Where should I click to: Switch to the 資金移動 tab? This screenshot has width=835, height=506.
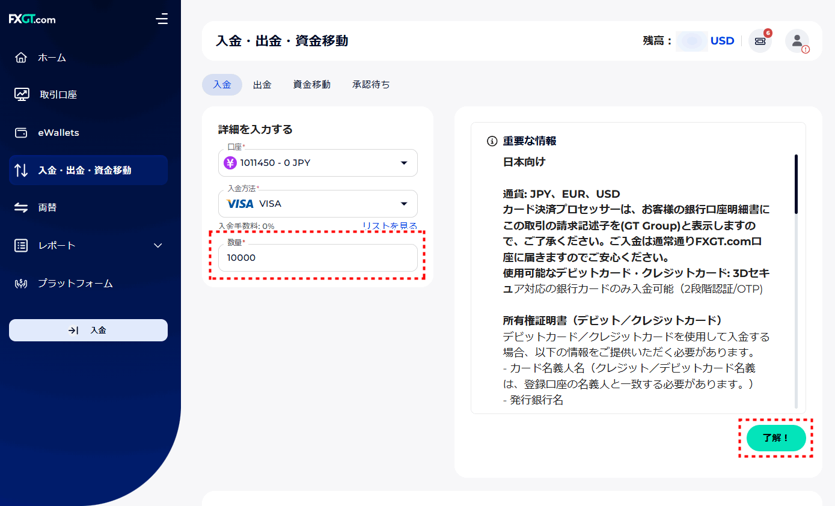311,85
